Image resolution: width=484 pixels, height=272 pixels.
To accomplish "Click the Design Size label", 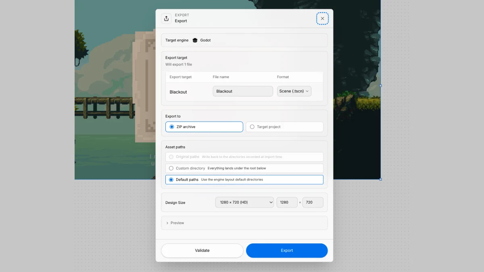I will pos(175,203).
